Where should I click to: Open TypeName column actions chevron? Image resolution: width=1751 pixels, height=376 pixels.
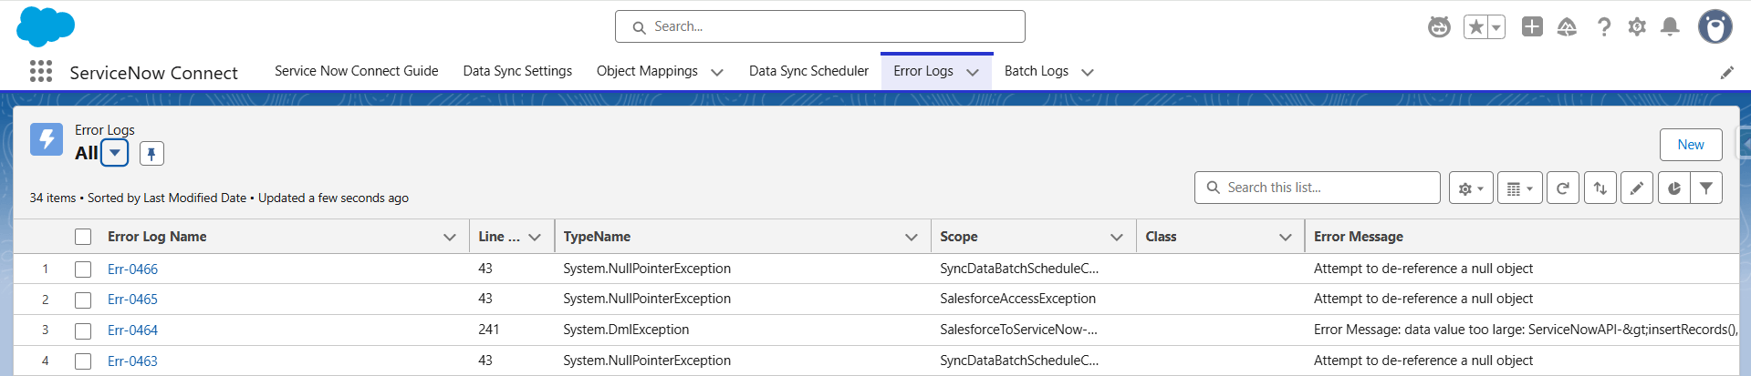coord(912,237)
